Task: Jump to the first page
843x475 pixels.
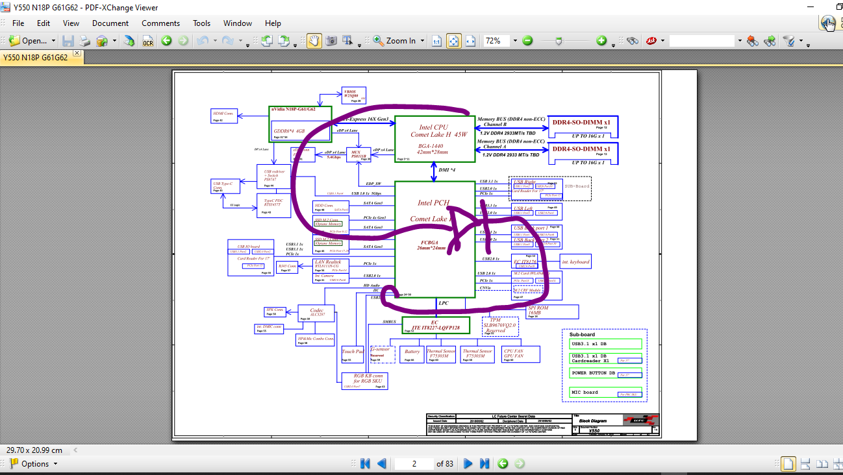Action: tap(365, 463)
